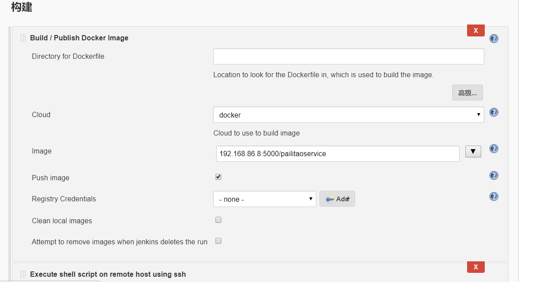
Task: Check Attempt to remove images option
Action: coord(218,241)
